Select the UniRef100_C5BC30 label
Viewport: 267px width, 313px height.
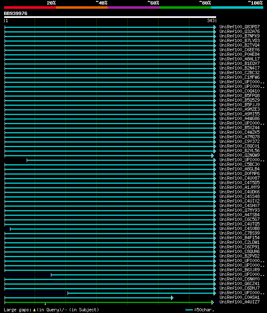point(239,165)
